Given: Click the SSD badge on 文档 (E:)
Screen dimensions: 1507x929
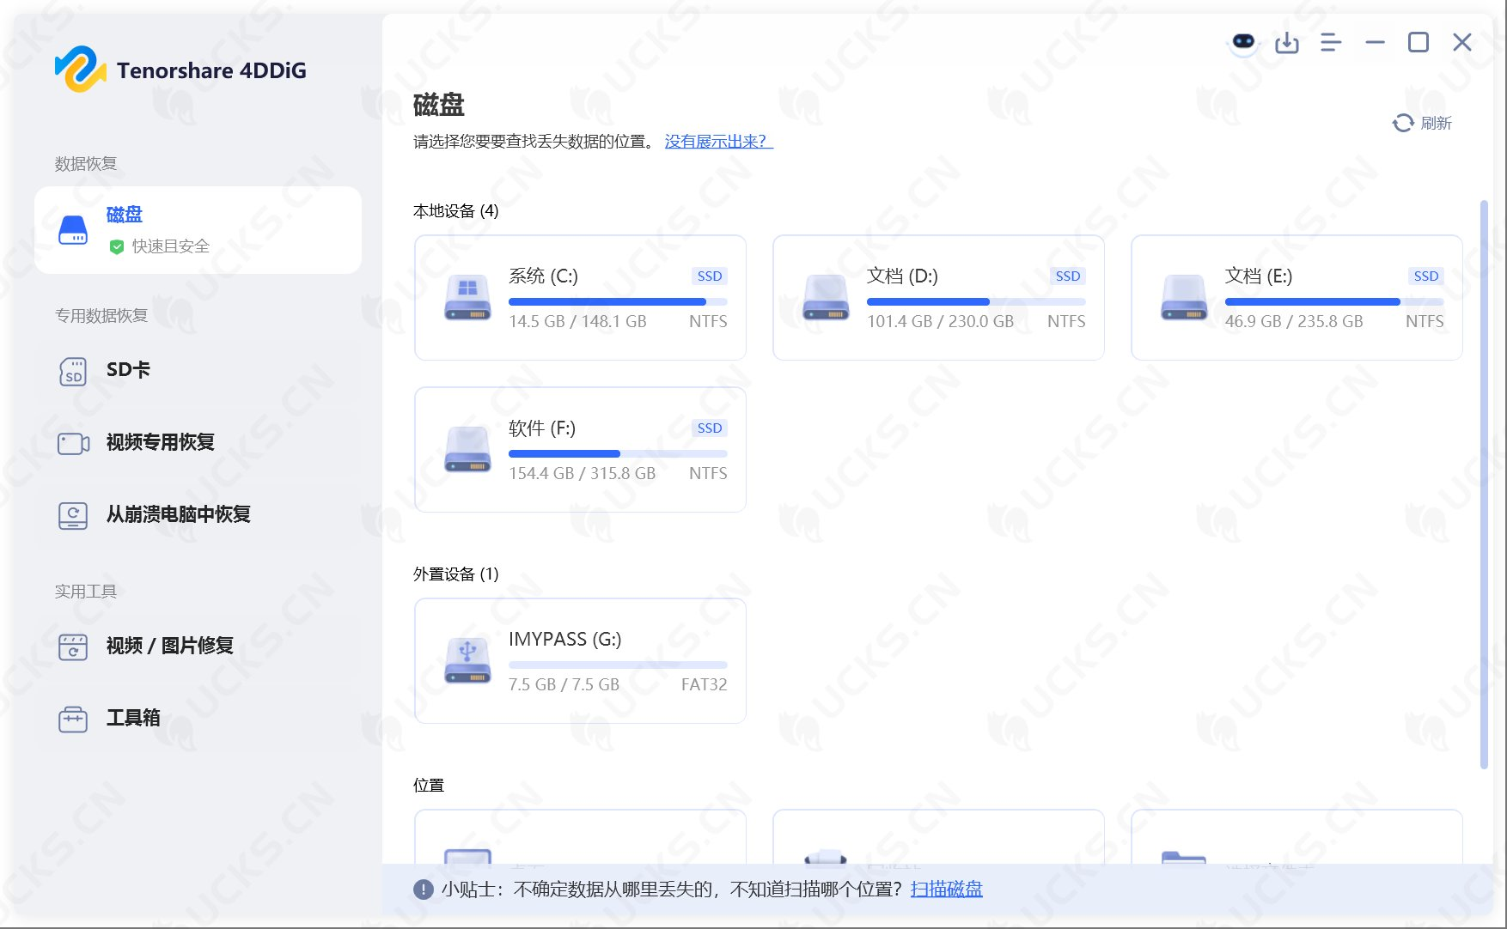Looking at the screenshot, I should coord(1426,276).
